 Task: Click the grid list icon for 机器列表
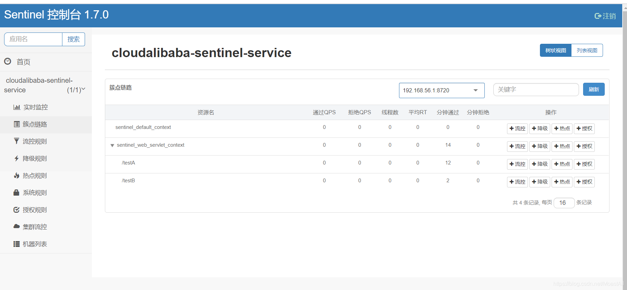click(16, 244)
